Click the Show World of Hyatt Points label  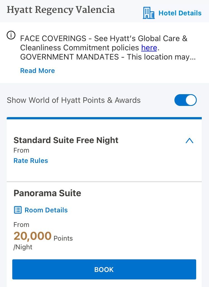click(74, 100)
